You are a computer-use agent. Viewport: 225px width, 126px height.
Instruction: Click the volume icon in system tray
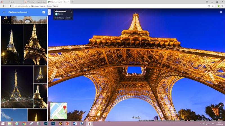coord(209,124)
